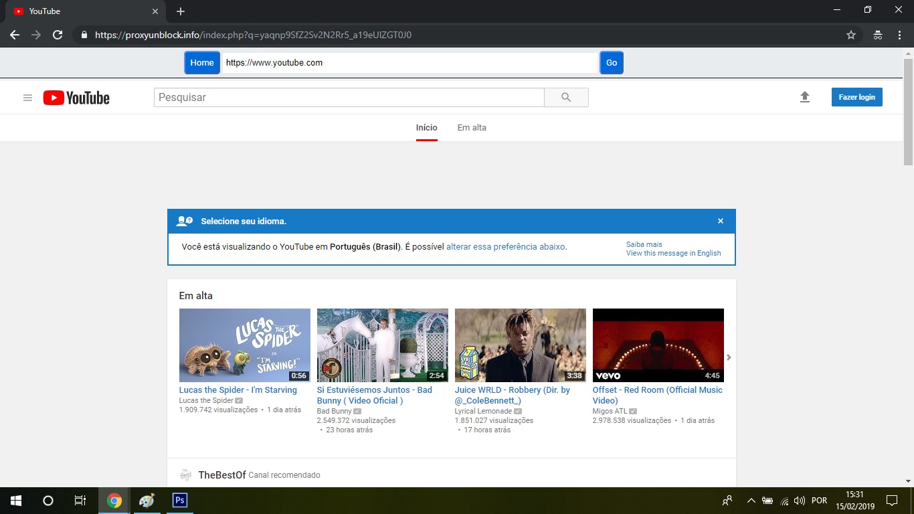
Task: Close the language selection banner
Action: 721,221
